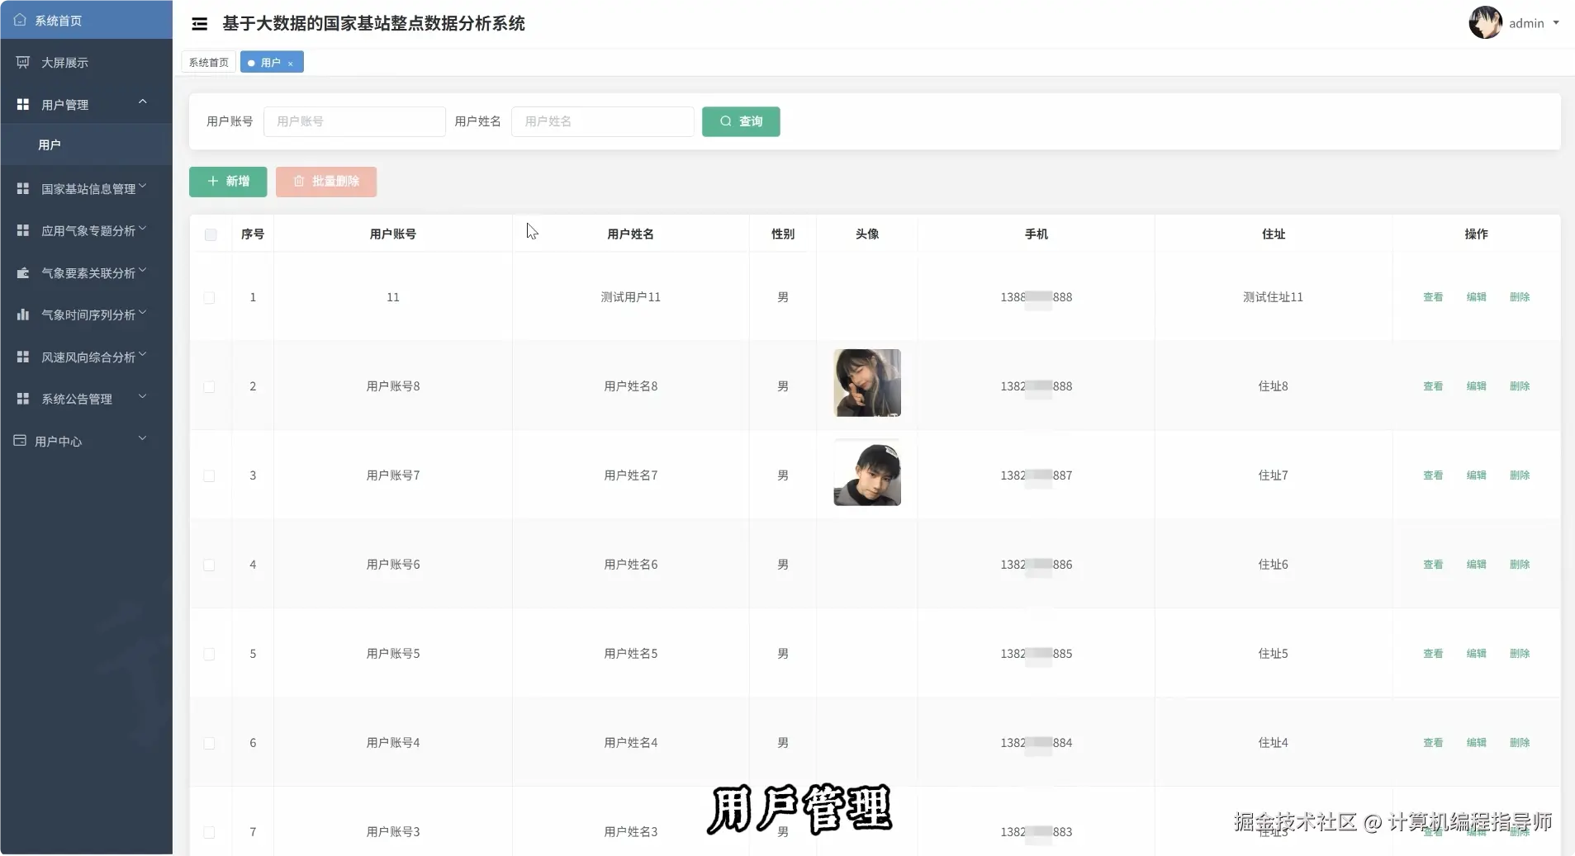The height and width of the screenshot is (856, 1575).
Task: Expand the 用户中心 menu
Action: pyautogui.click(x=142, y=438)
